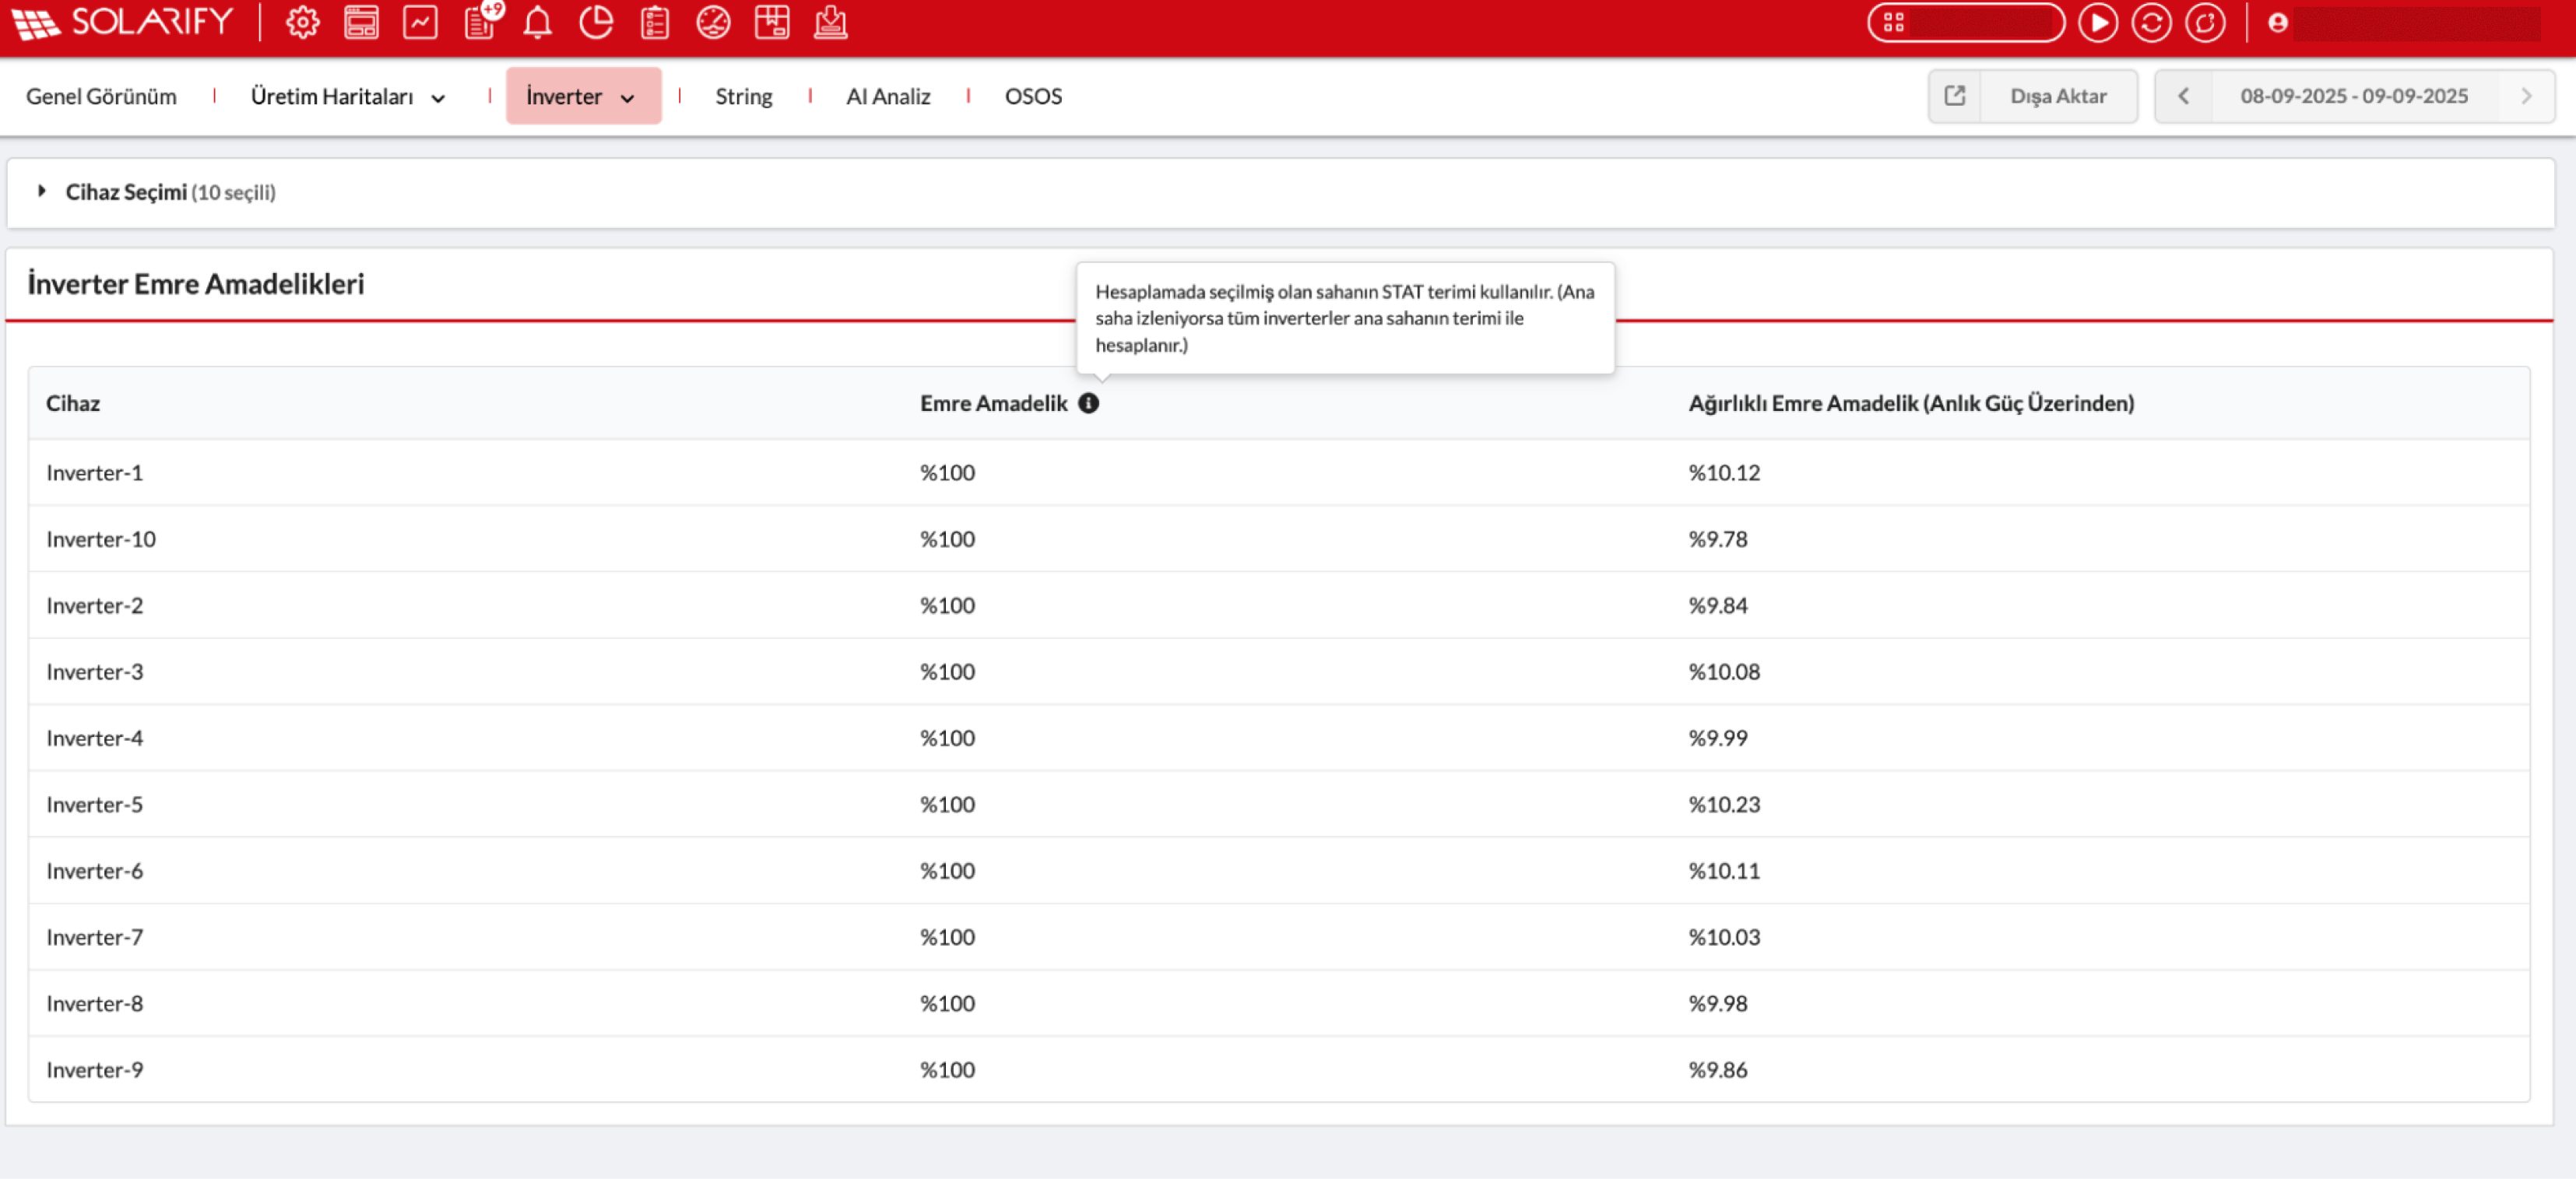Expand the Cihaz Seçimi section

42,191
